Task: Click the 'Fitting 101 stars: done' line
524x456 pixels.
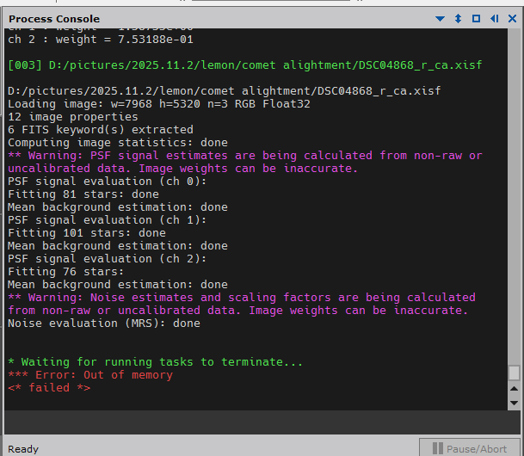Action: coord(86,233)
